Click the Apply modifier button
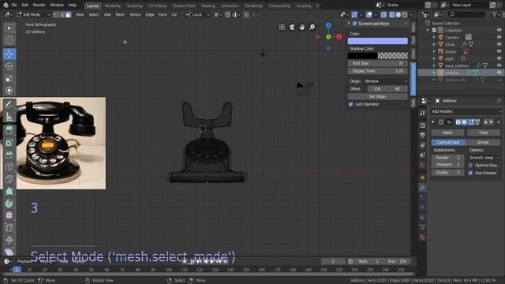Image resolution: width=505 pixels, height=284 pixels. point(447,133)
